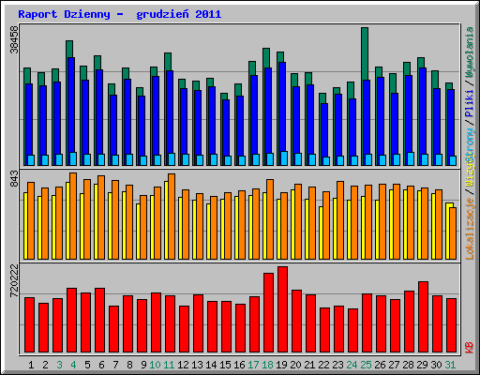Click day label 31 on the x-axis
The height and width of the screenshot is (375, 480).
pyautogui.click(x=450, y=365)
